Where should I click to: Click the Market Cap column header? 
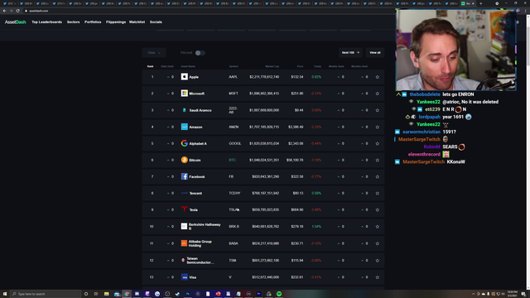pos(272,66)
